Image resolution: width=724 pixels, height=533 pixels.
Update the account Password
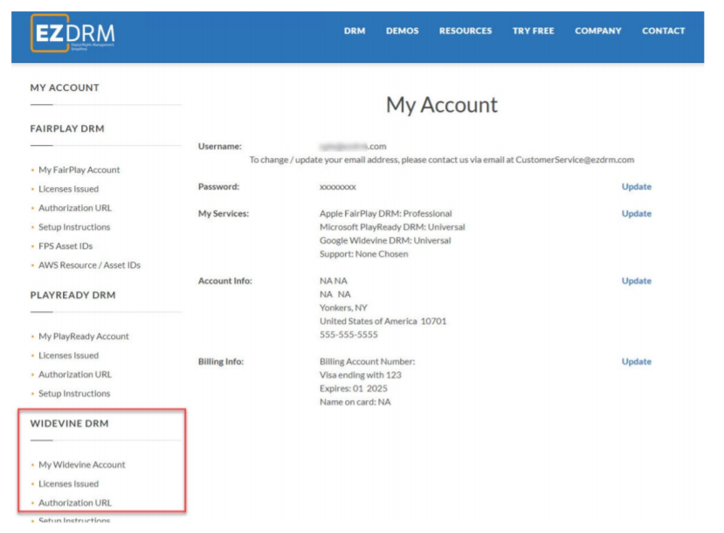(x=636, y=186)
